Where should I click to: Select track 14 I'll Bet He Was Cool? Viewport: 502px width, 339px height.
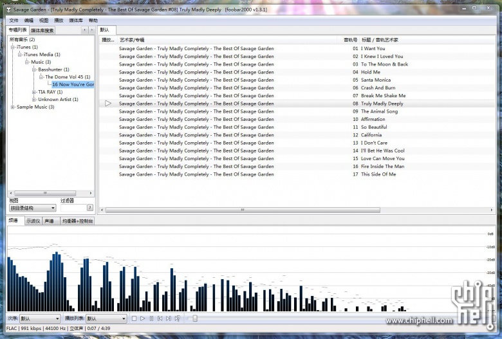(297, 151)
